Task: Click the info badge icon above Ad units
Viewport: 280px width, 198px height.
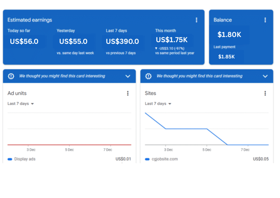Action: (x=11, y=76)
